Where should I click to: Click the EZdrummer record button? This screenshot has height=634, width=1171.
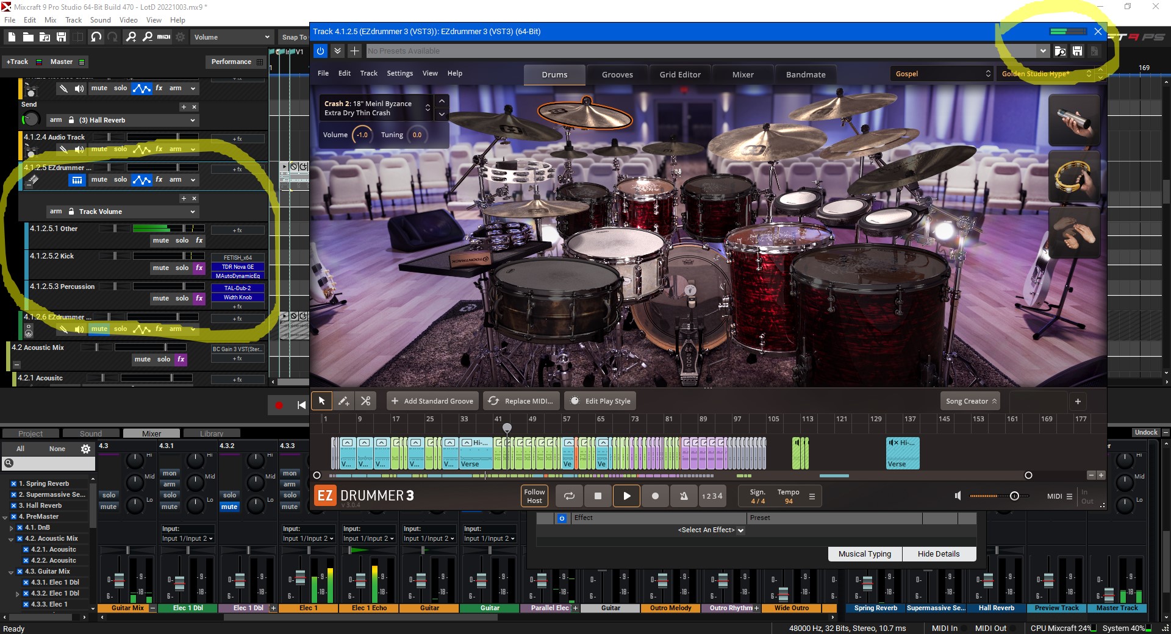click(x=655, y=496)
